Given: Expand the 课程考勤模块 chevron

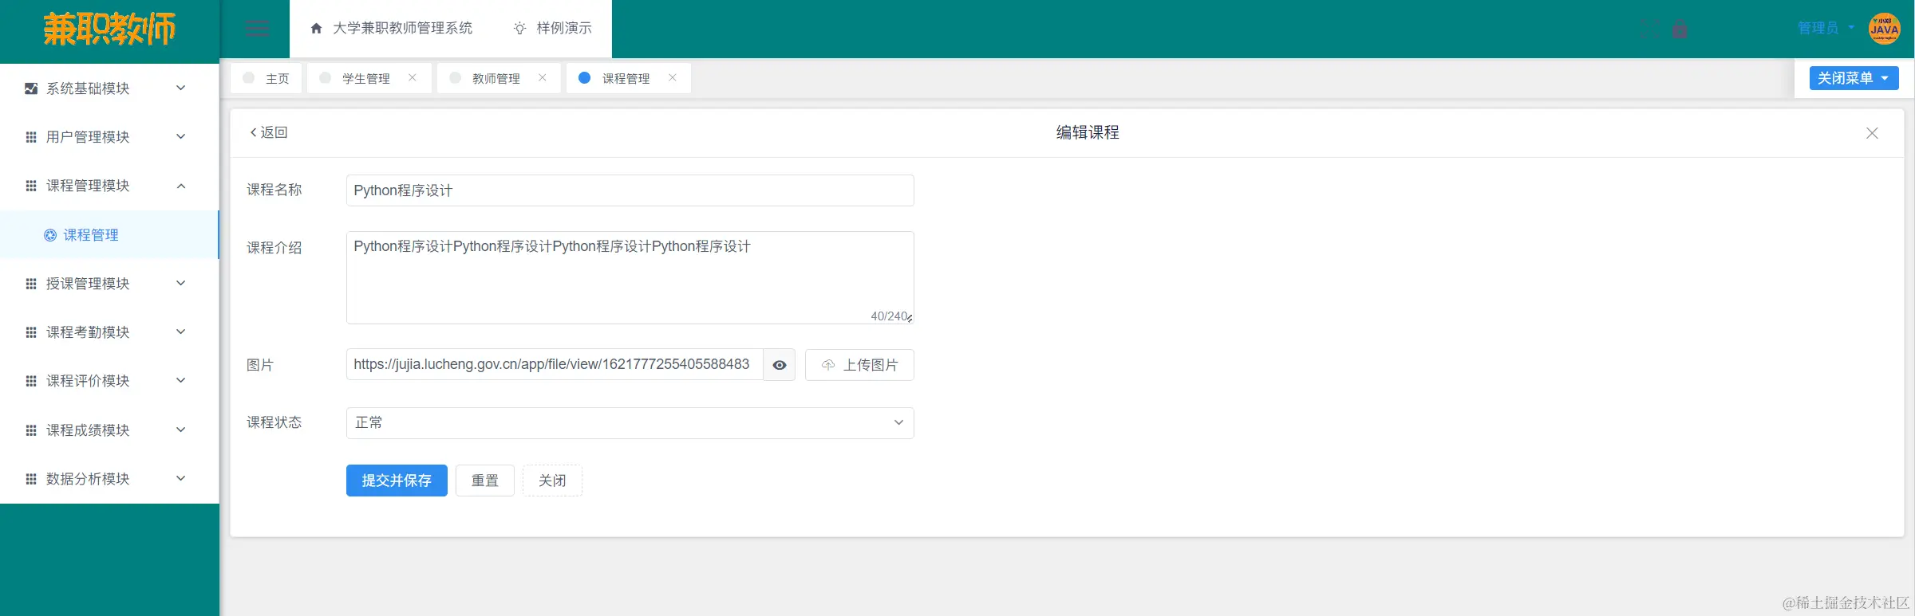Looking at the screenshot, I should 181,332.
